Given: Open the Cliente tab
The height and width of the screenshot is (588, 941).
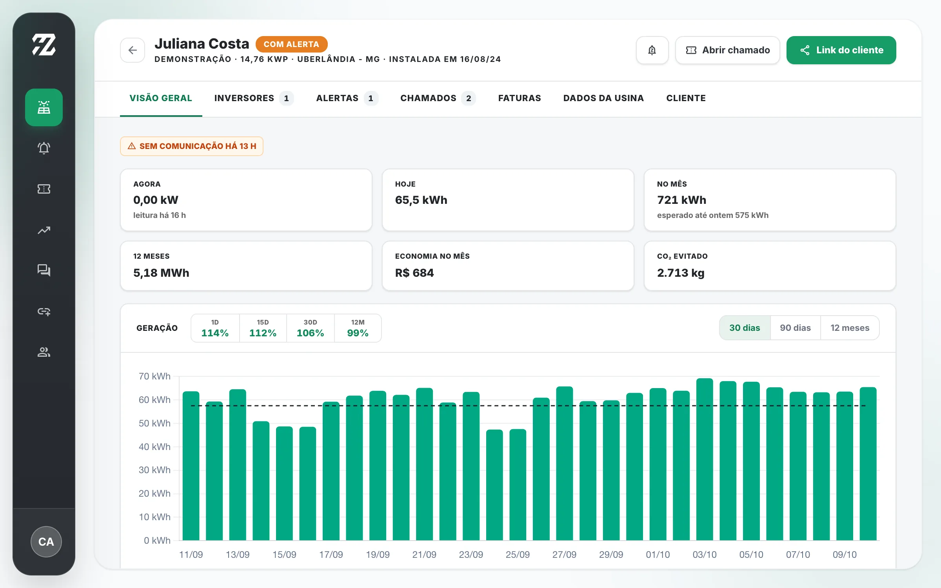Looking at the screenshot, I should pos(686,98).
